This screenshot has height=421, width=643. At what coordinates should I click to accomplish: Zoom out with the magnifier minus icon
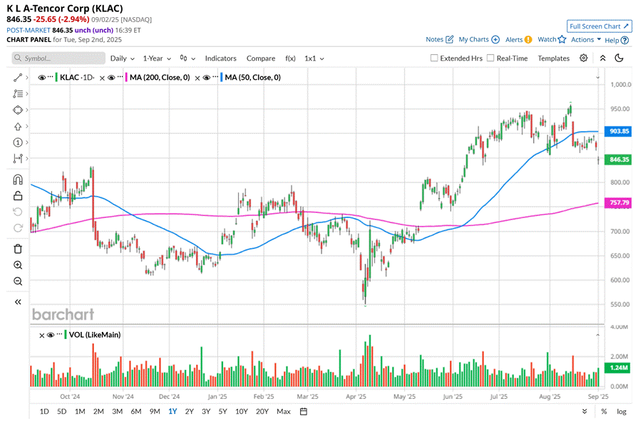(x=18, y=281)
